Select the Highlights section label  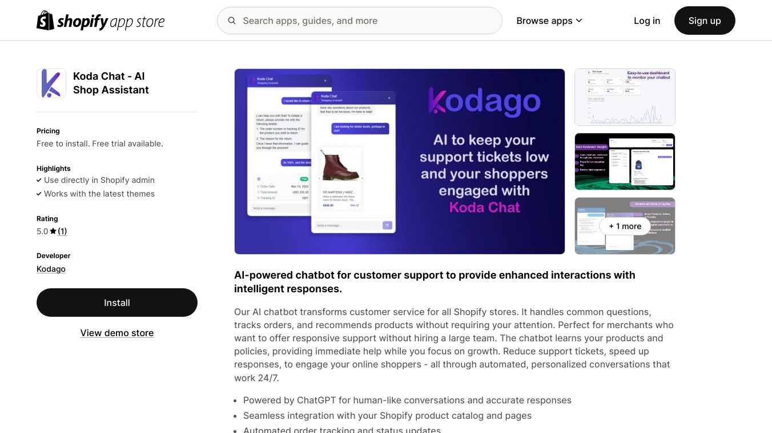[54, 169]
